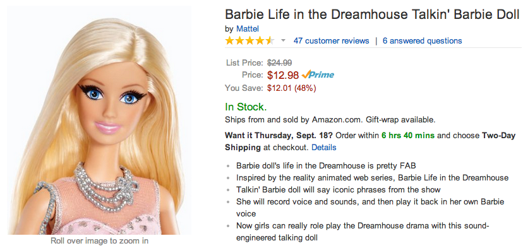This screenshot has height=248, width=523.
Task: Click the Prime logo badge
Action: coord(318,75)
